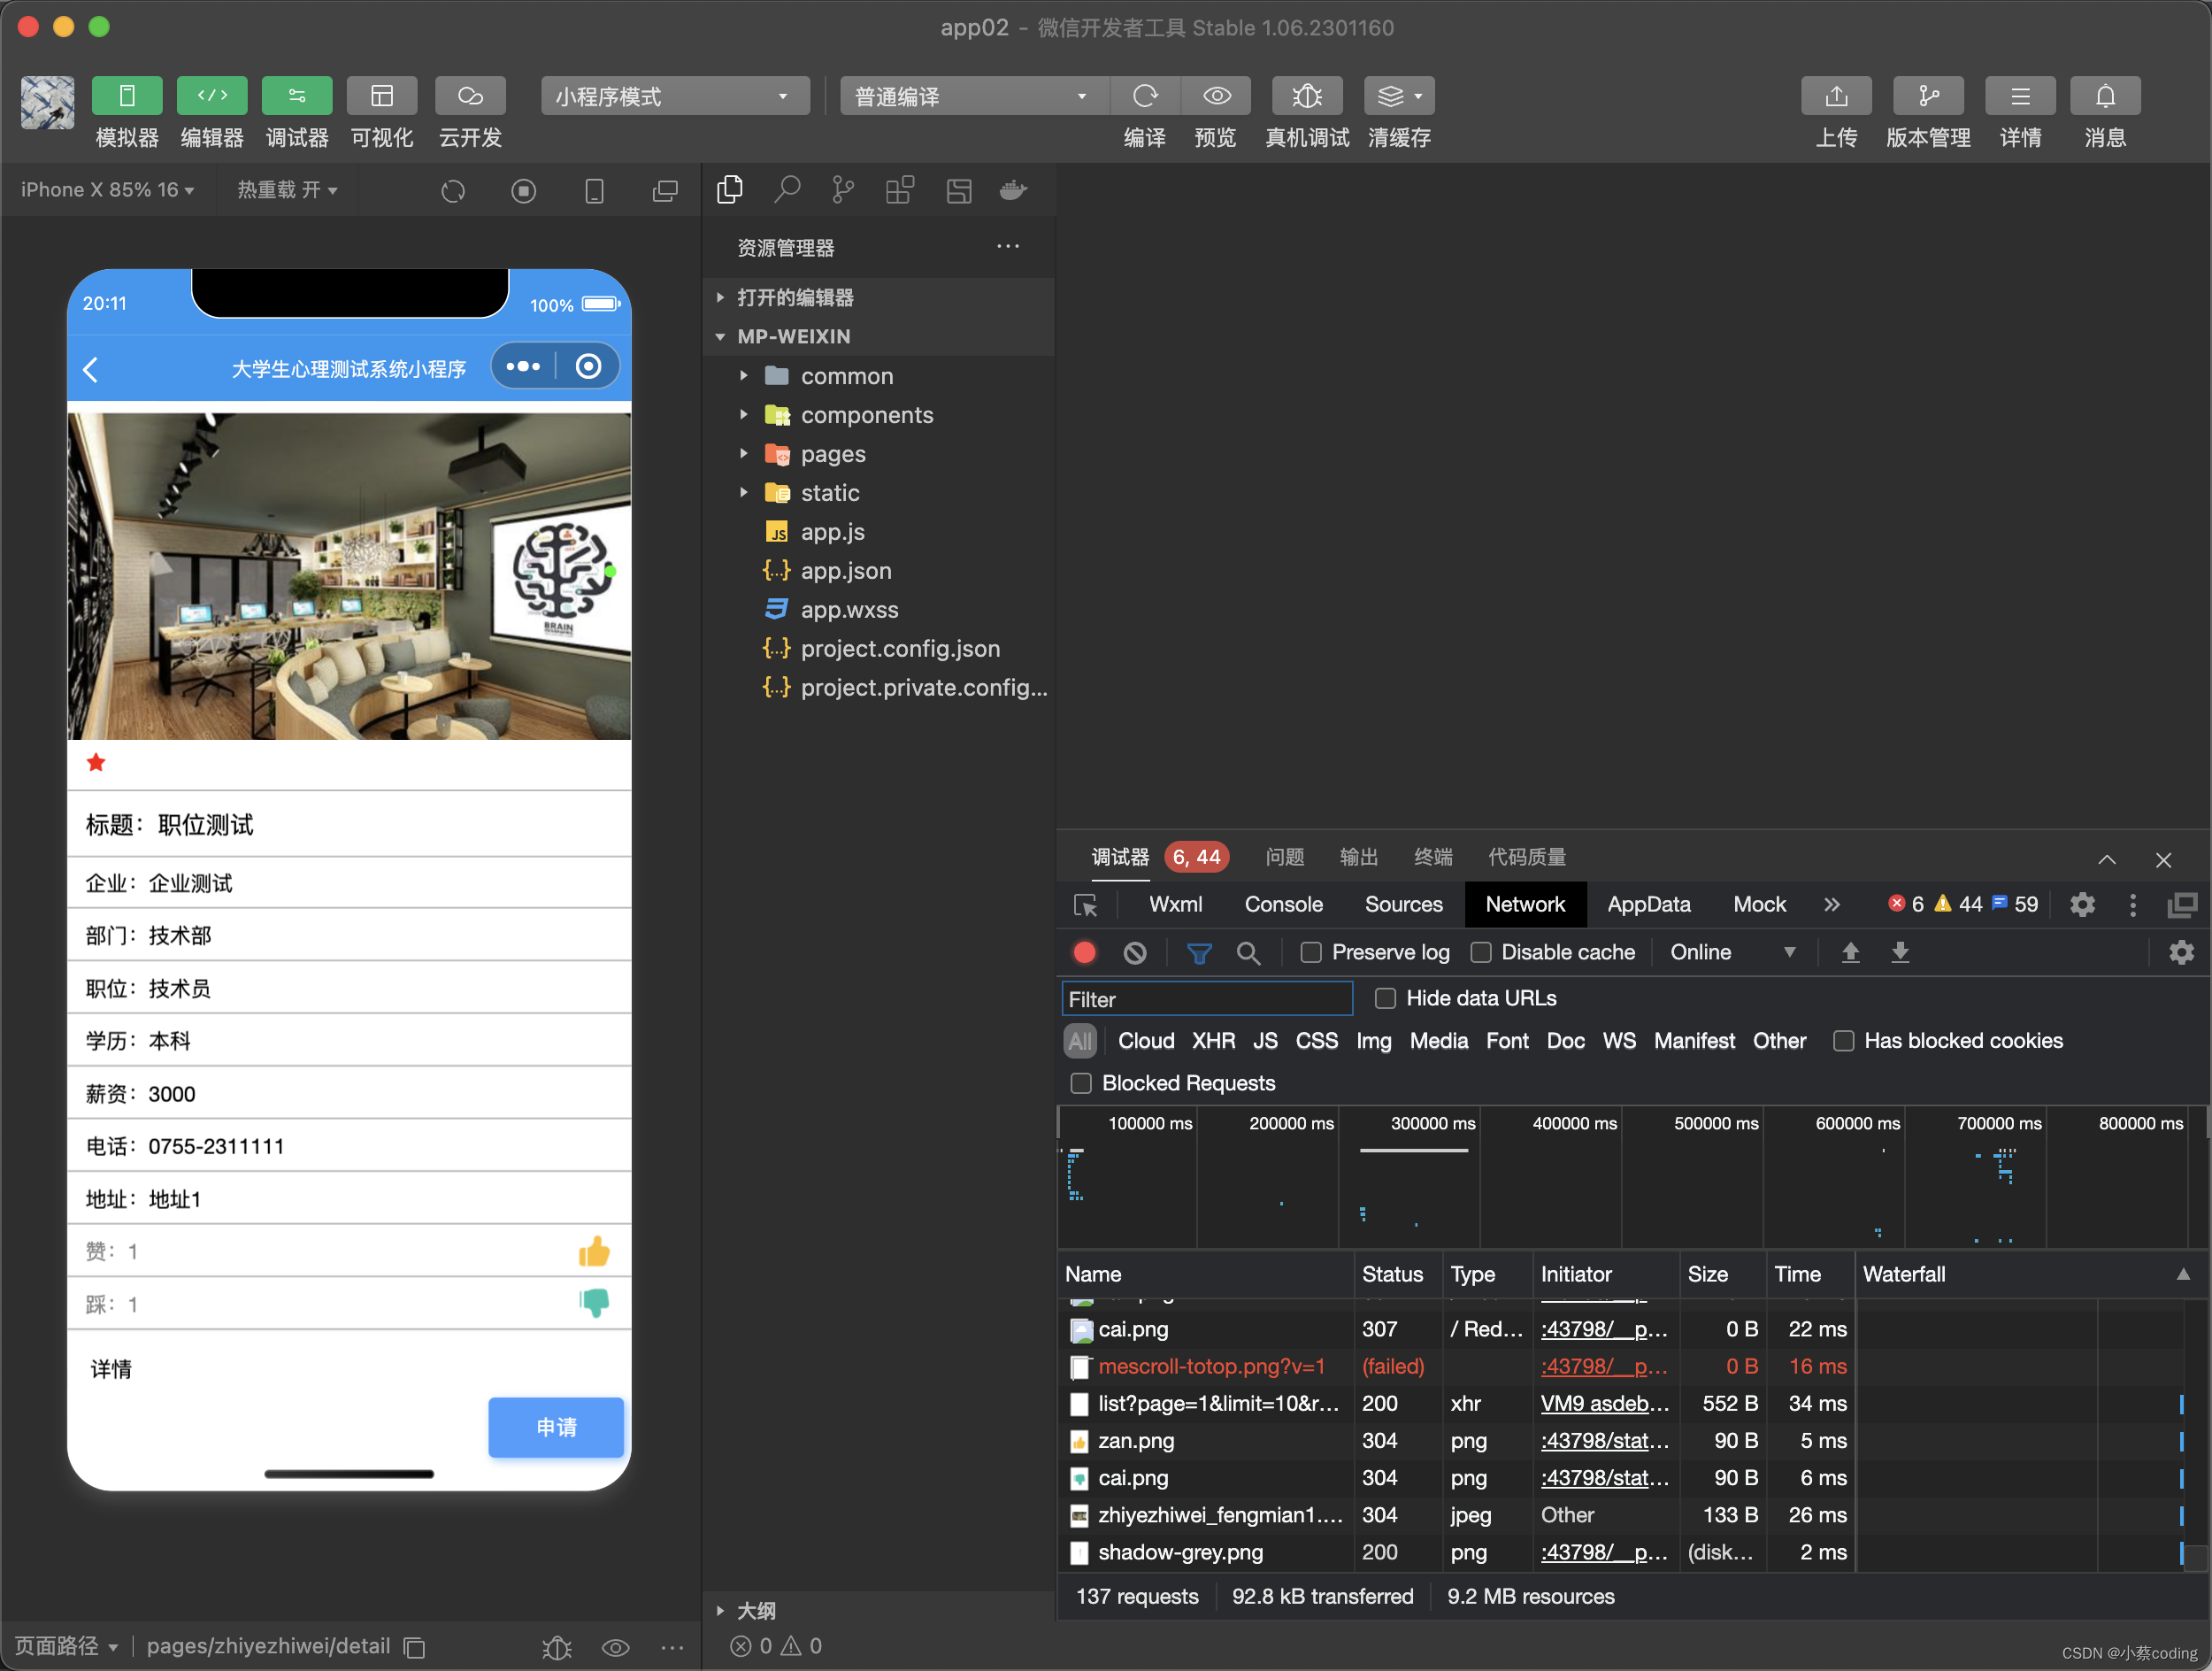This screenshot has width=2212, height=1671.
Task: Click the 申请 (Apply) button on detail page
Action: click(x=553, y=1425)
